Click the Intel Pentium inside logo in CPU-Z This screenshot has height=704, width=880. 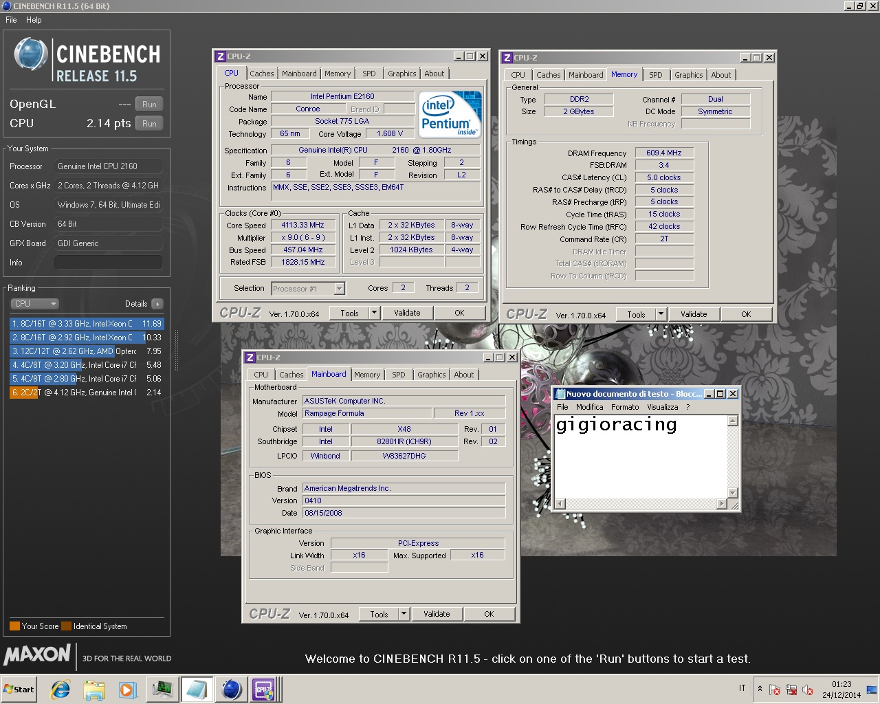click(x=450, y=114)
